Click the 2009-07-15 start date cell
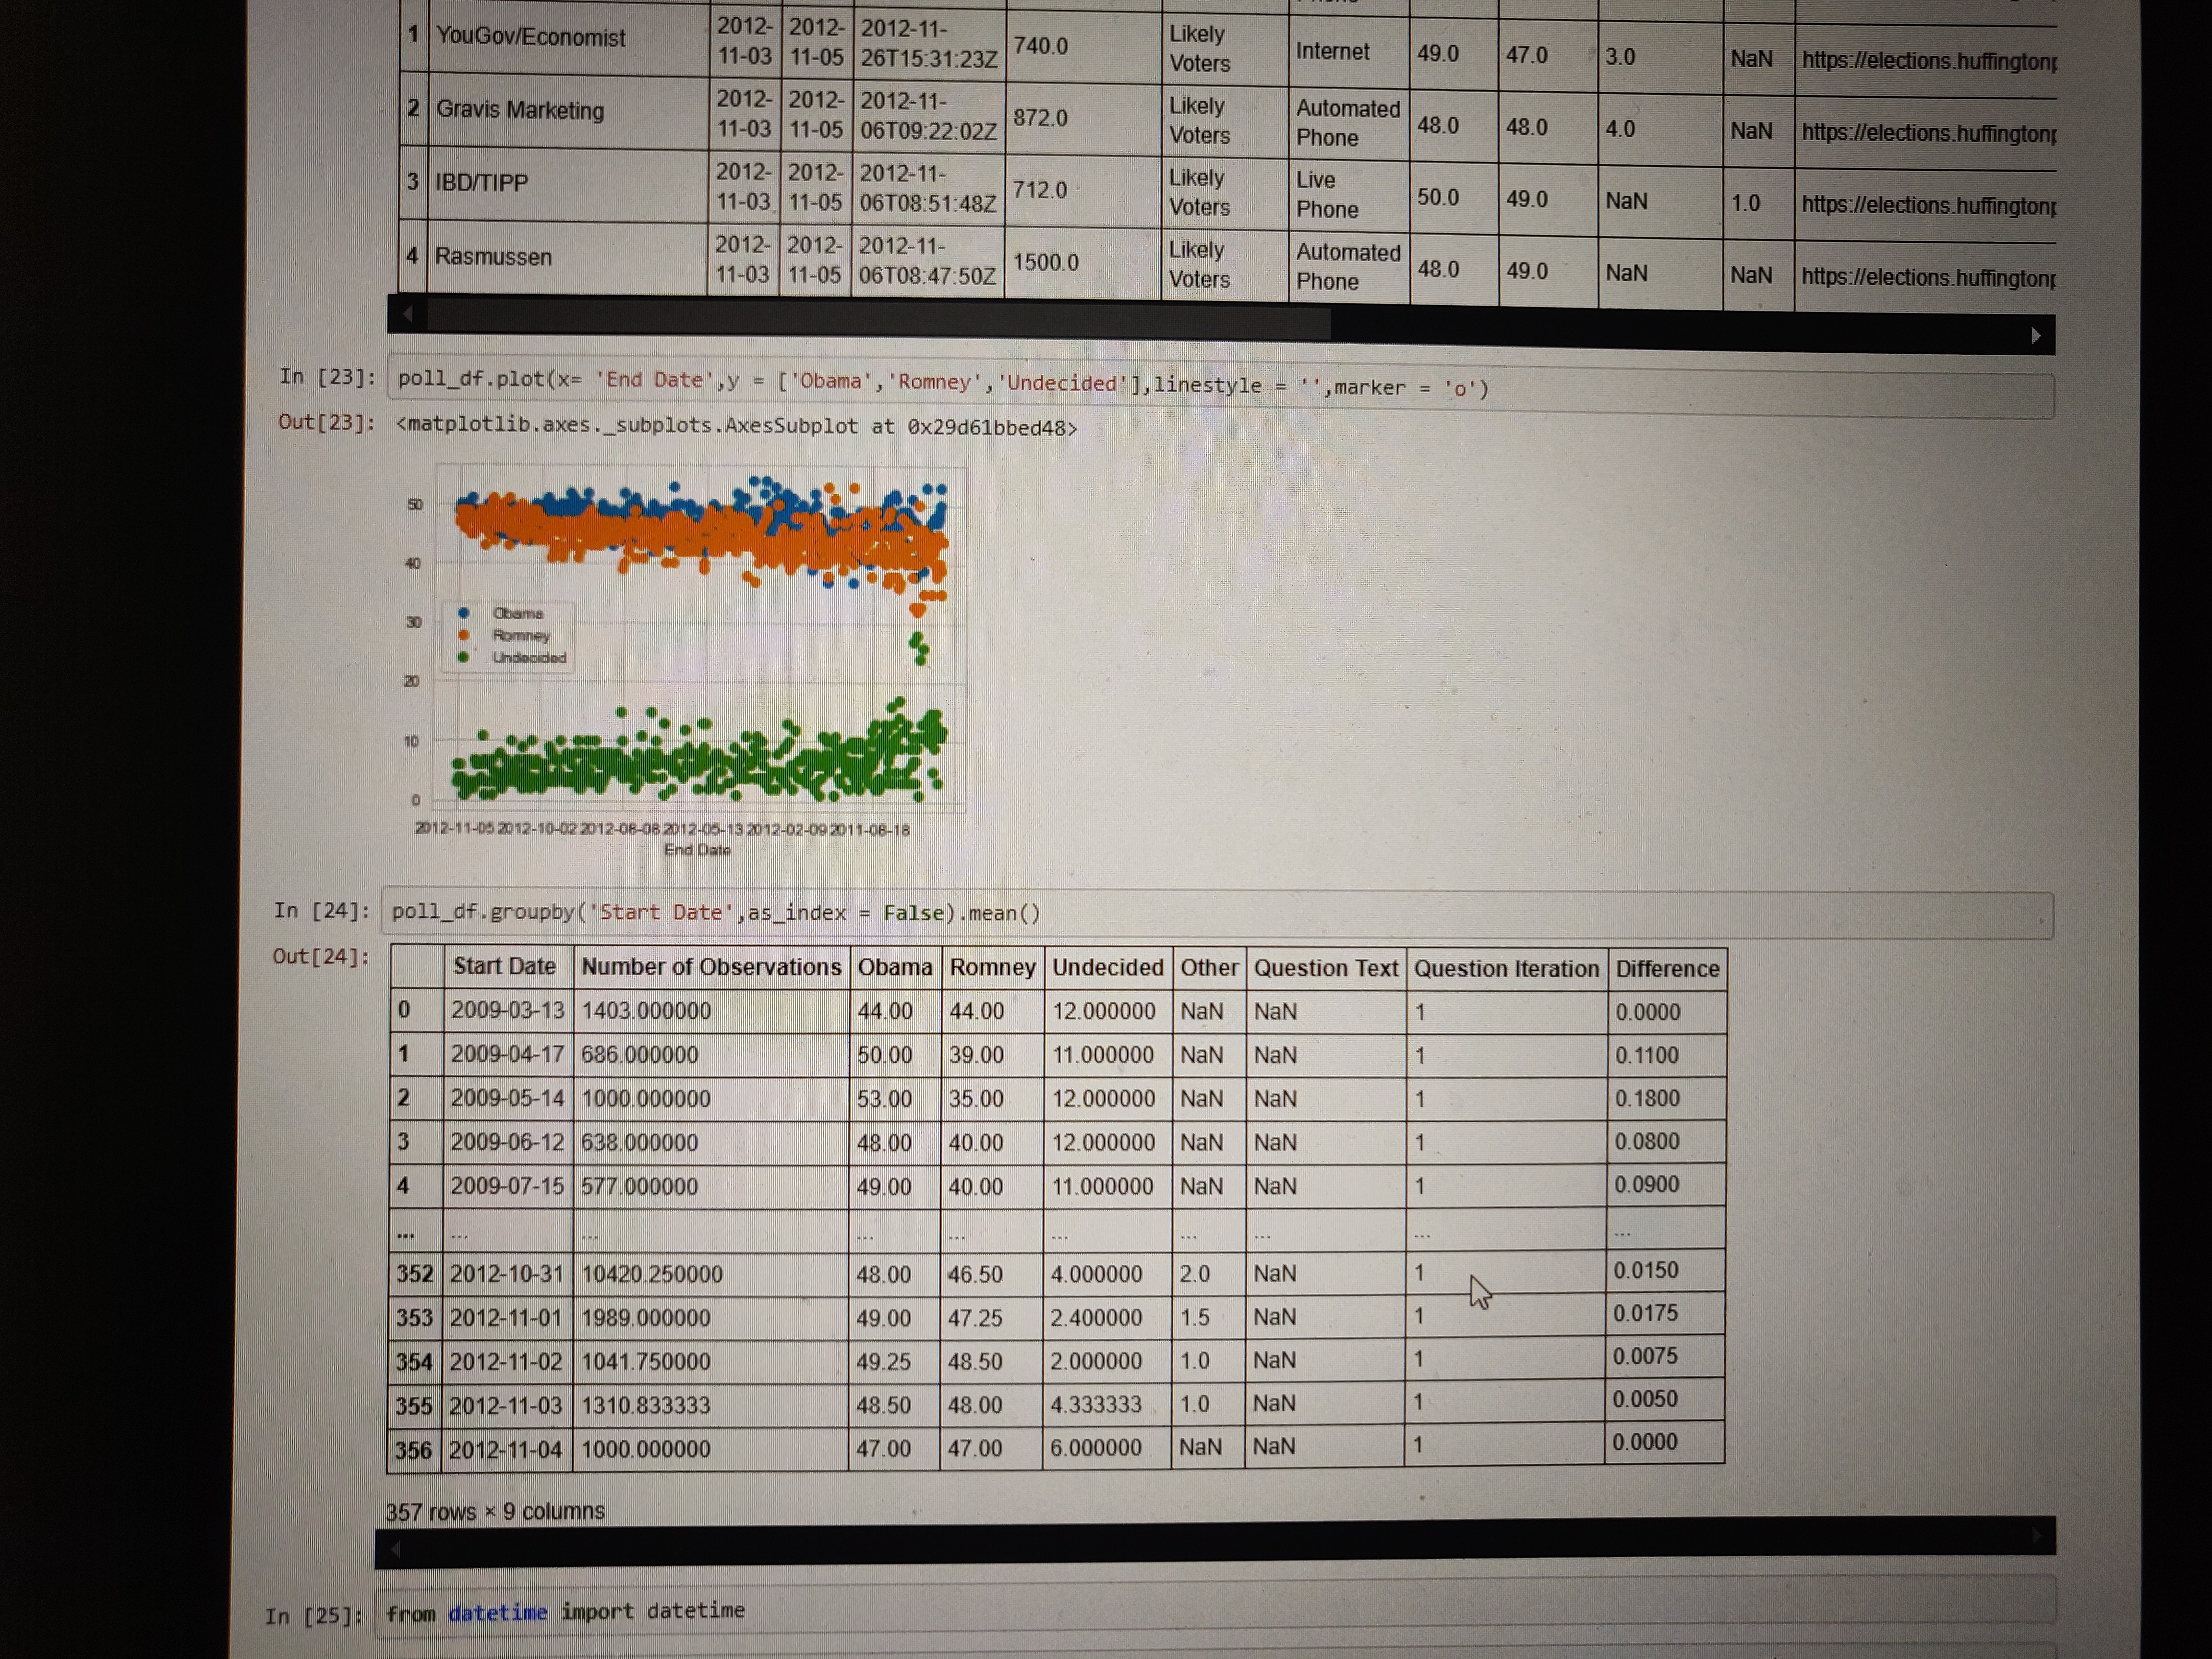 pyautogui.click(x=507, y=1186)
